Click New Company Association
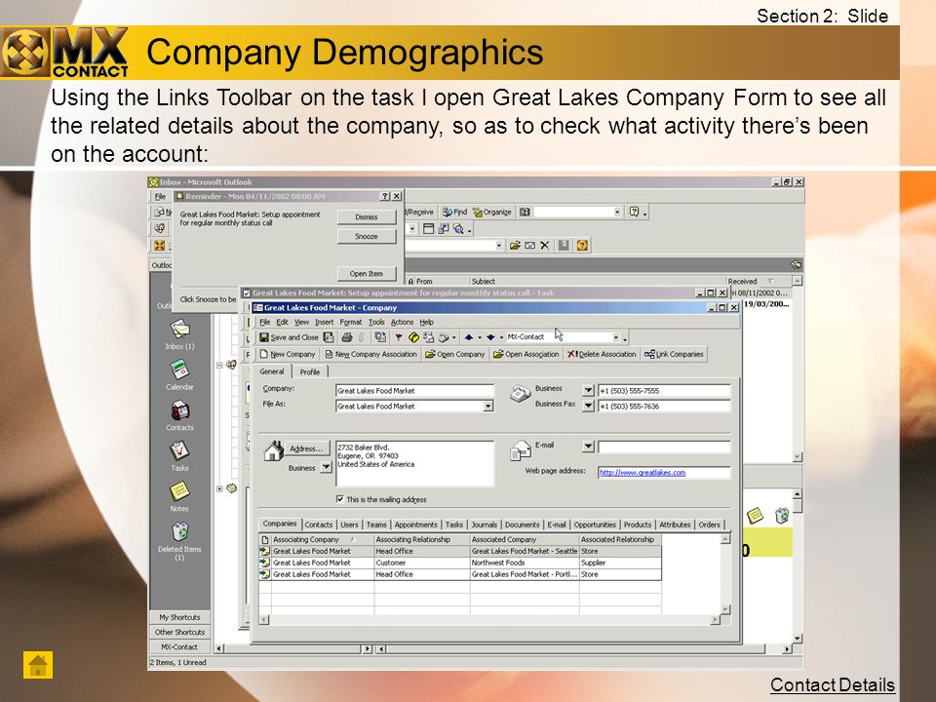This screenshot has width=936, height=702. (x=371, y=354)
